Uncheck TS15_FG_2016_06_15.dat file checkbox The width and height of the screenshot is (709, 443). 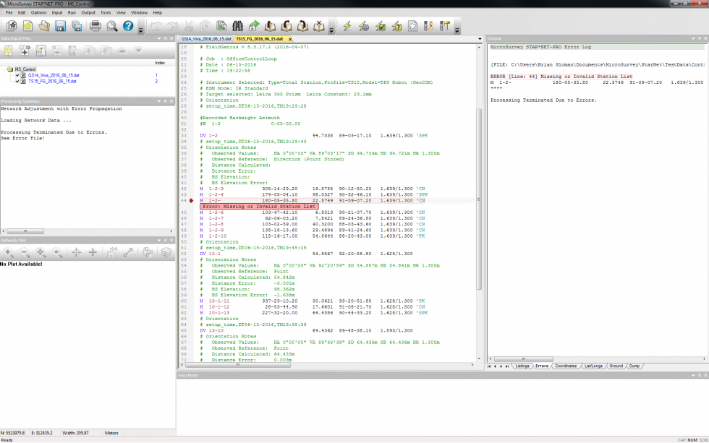point(17,81)
